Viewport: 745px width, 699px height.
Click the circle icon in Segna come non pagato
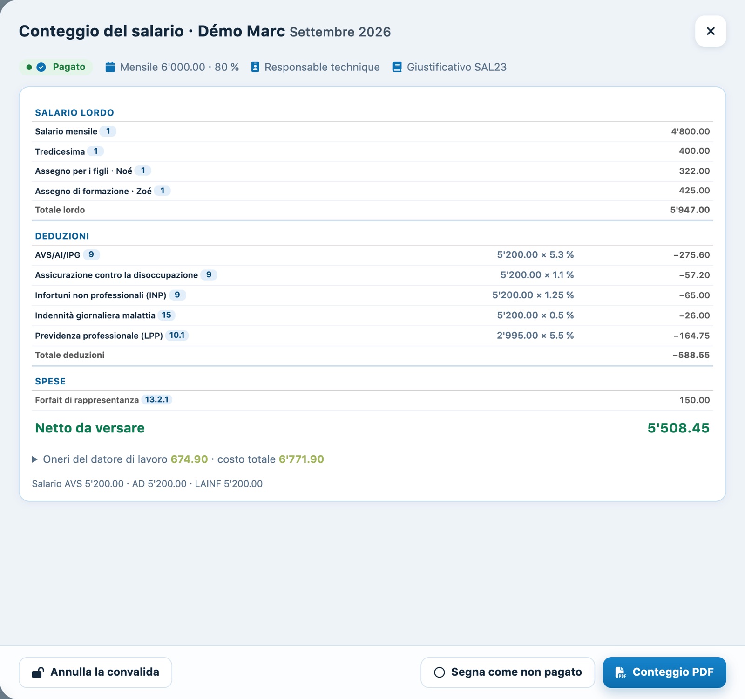[440, 672]
